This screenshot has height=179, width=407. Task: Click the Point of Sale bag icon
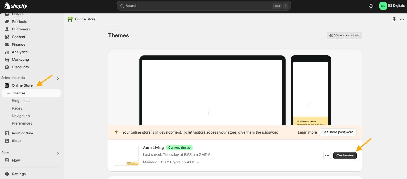(x=7, y=133)
